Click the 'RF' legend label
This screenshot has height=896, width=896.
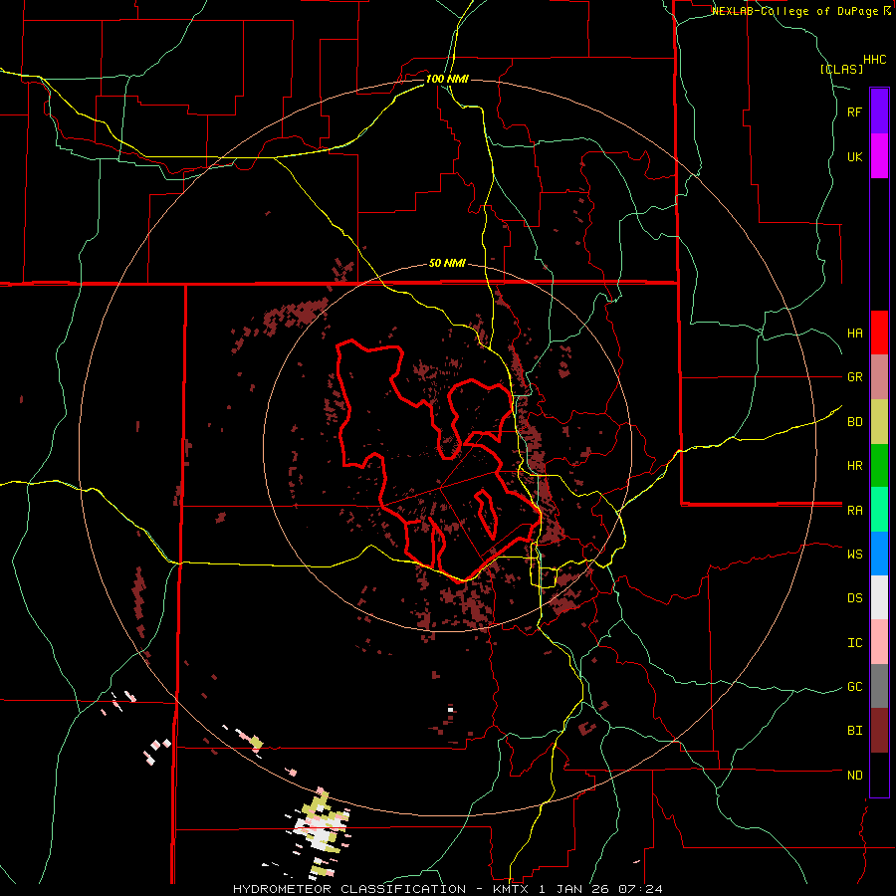[854, 112]
